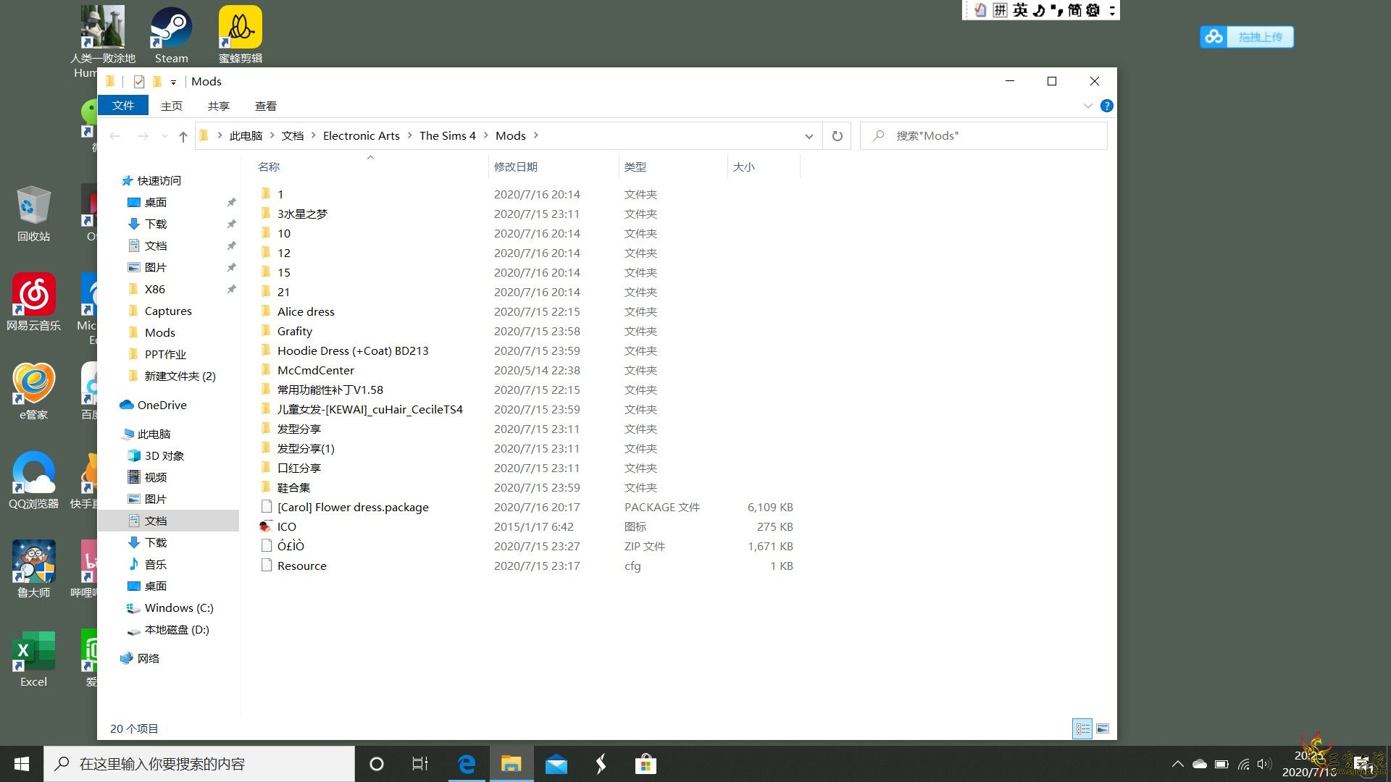Select the 常用功能性补丁V1.58 folder
The width and height of the screenshot is (1391, 782).
pyautogui.click(x=330, y=390)
